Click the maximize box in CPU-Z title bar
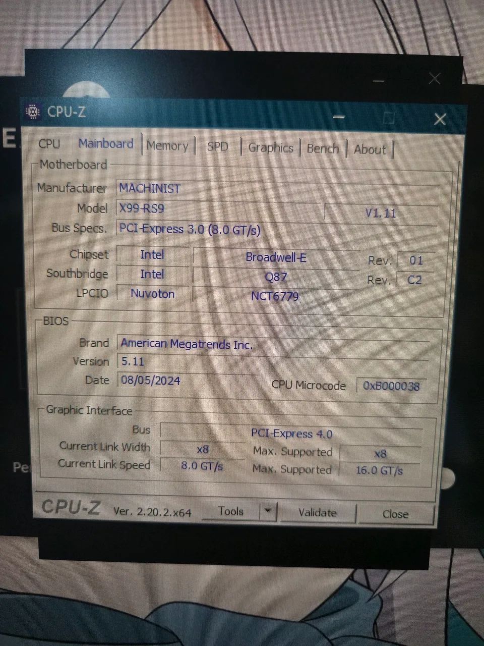The image size is (484, 646). pyautogui.click(x=389, y=118)
